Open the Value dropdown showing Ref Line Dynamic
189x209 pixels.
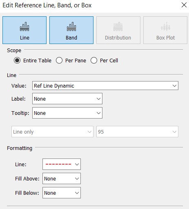click(105, 86)
